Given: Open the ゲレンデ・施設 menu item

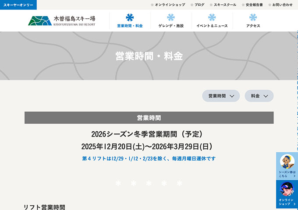Looking at the screenshot, I should point(171,26).
